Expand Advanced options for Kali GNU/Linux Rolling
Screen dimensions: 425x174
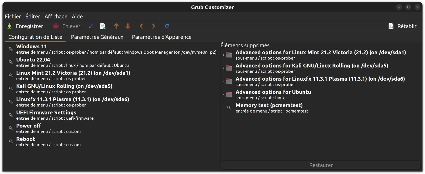pyautogui.click(x=223, y=68)
